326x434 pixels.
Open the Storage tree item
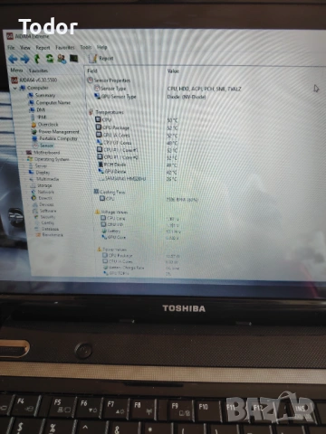click(x=41, y=185)
